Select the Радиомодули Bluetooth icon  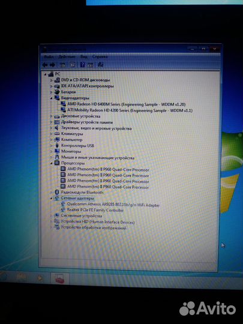(x=57, y=193)
